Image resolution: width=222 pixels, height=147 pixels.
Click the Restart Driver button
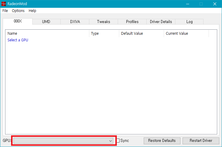coord(201,140)
